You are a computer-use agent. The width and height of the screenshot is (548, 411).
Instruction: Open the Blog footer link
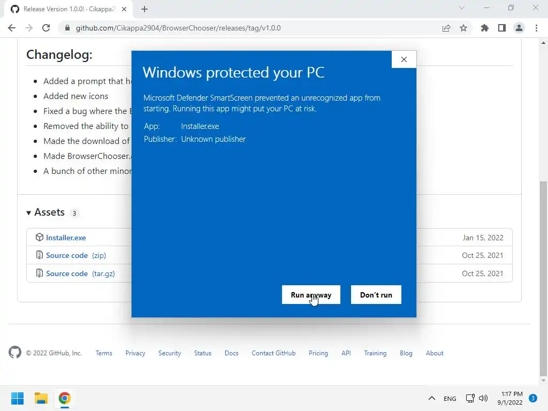click(x=406, y=353)
